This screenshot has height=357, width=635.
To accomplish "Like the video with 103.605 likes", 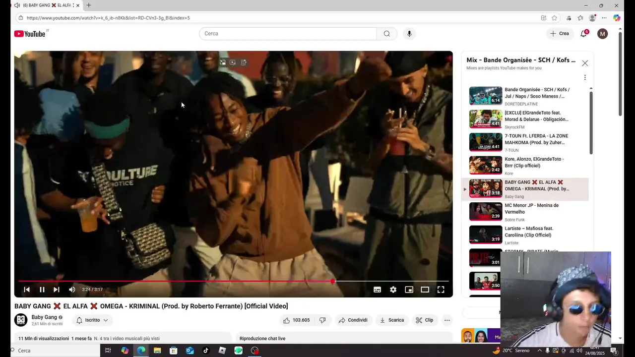I will coord(297,320).
